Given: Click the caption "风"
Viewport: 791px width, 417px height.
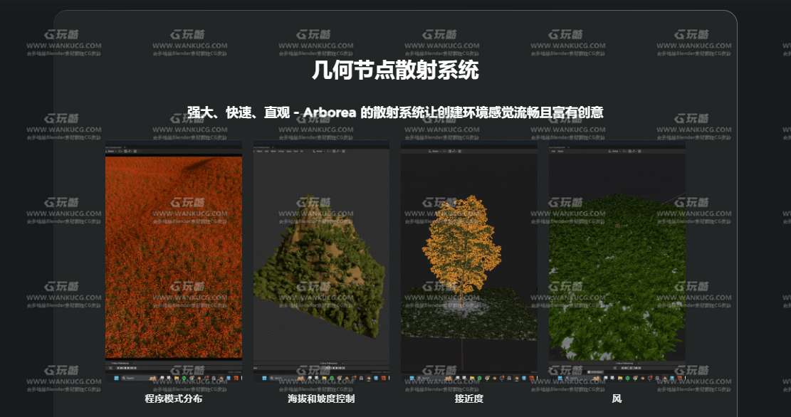Looking at the screenshot, I should (617, 398).
